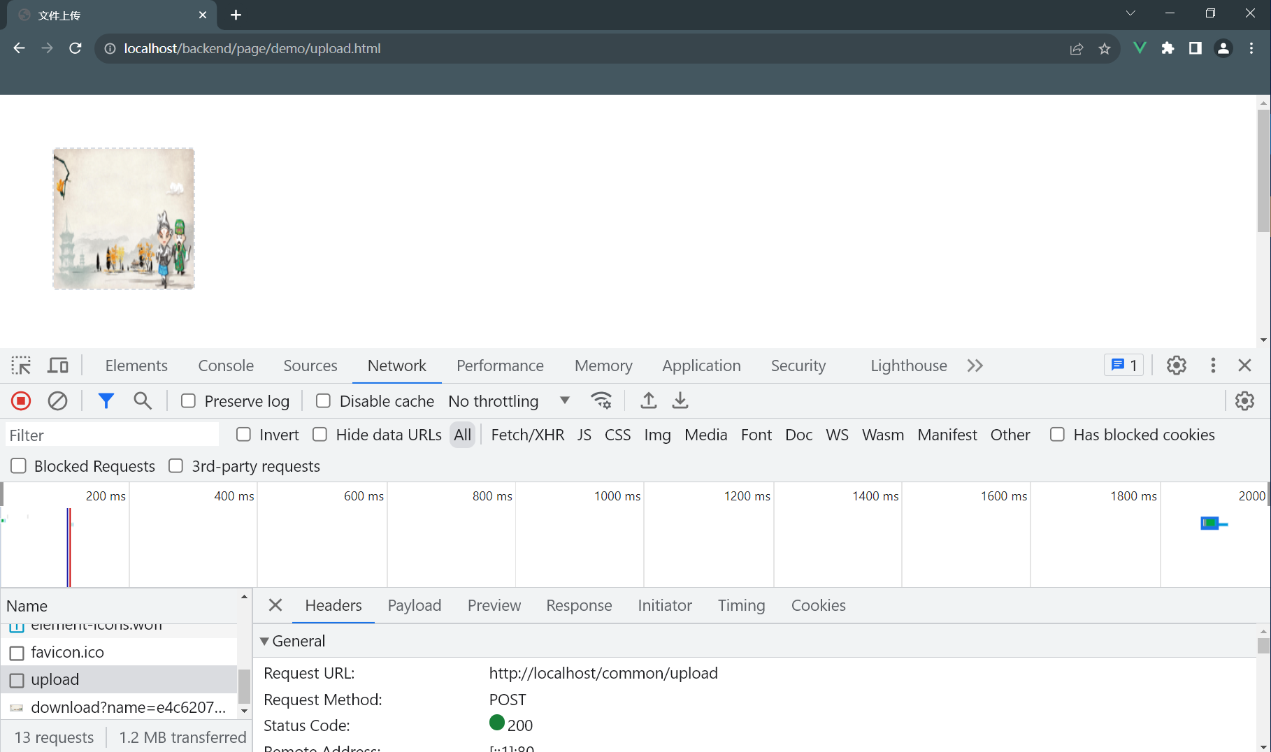The width and height of the screenshot is (1271, 752).
Task: Filter by CSS requests
Action: click(617, 435)
